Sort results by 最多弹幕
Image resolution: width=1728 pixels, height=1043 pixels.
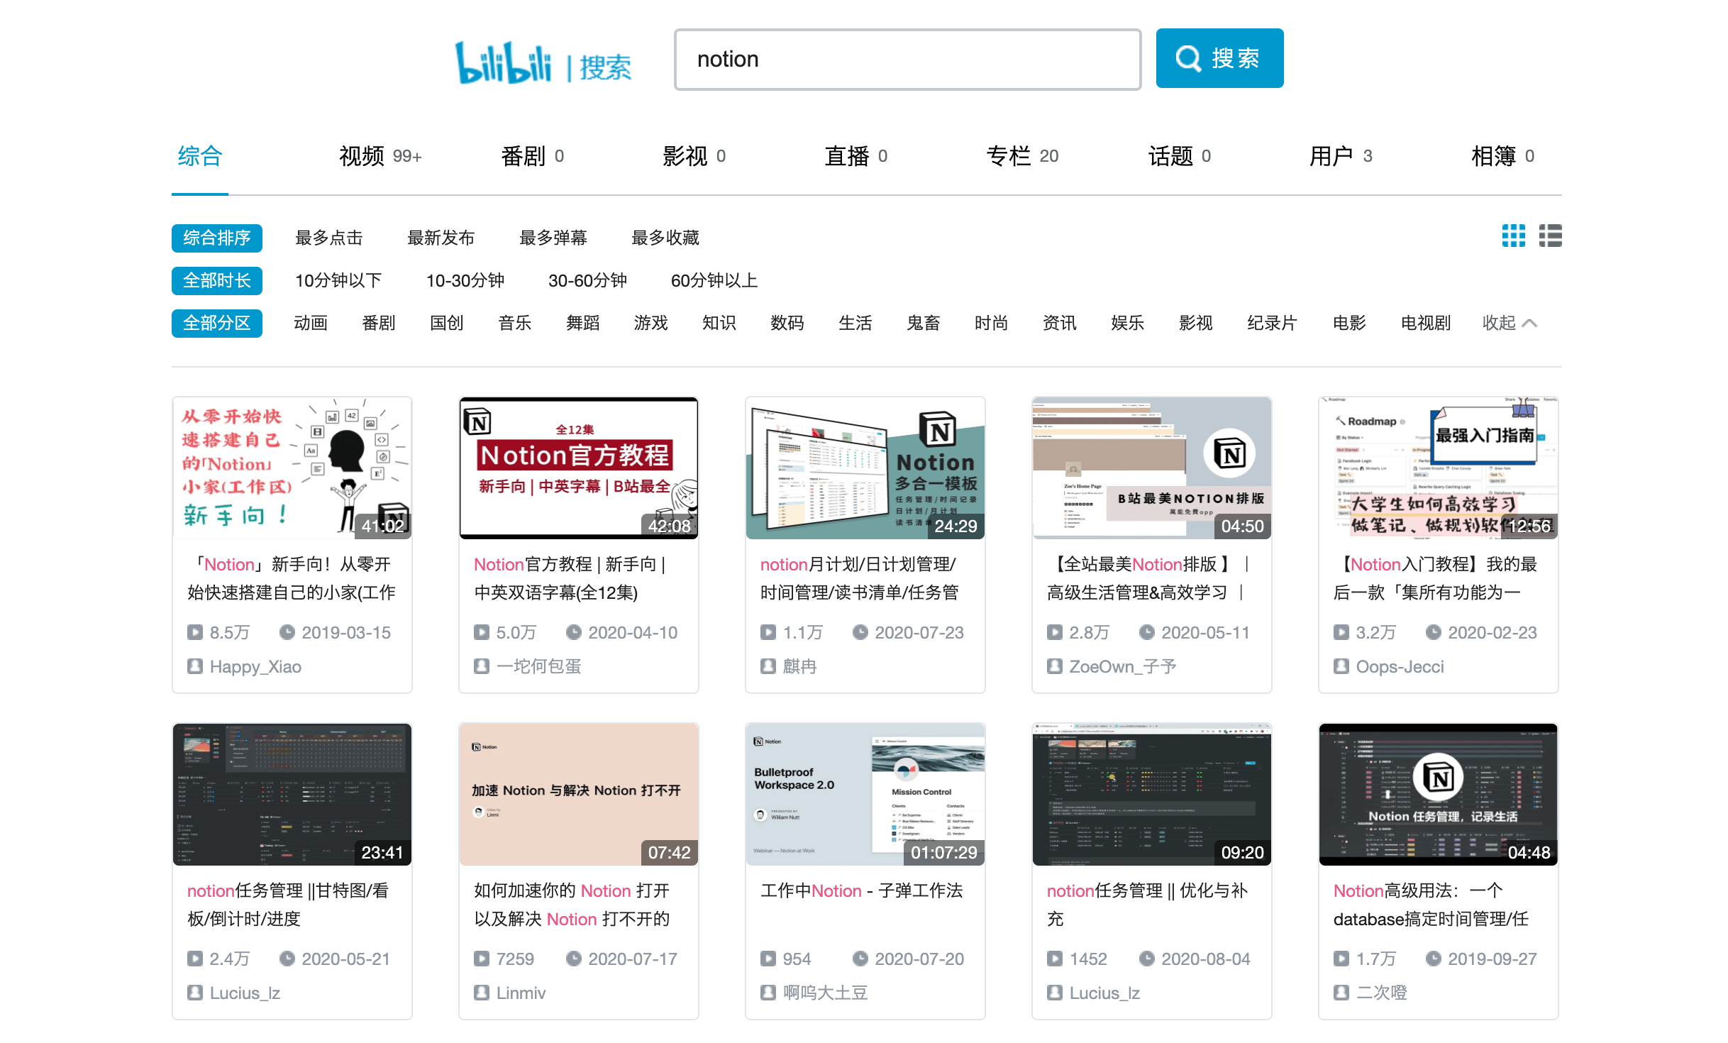pyautogui.click(x=553, y=238)
